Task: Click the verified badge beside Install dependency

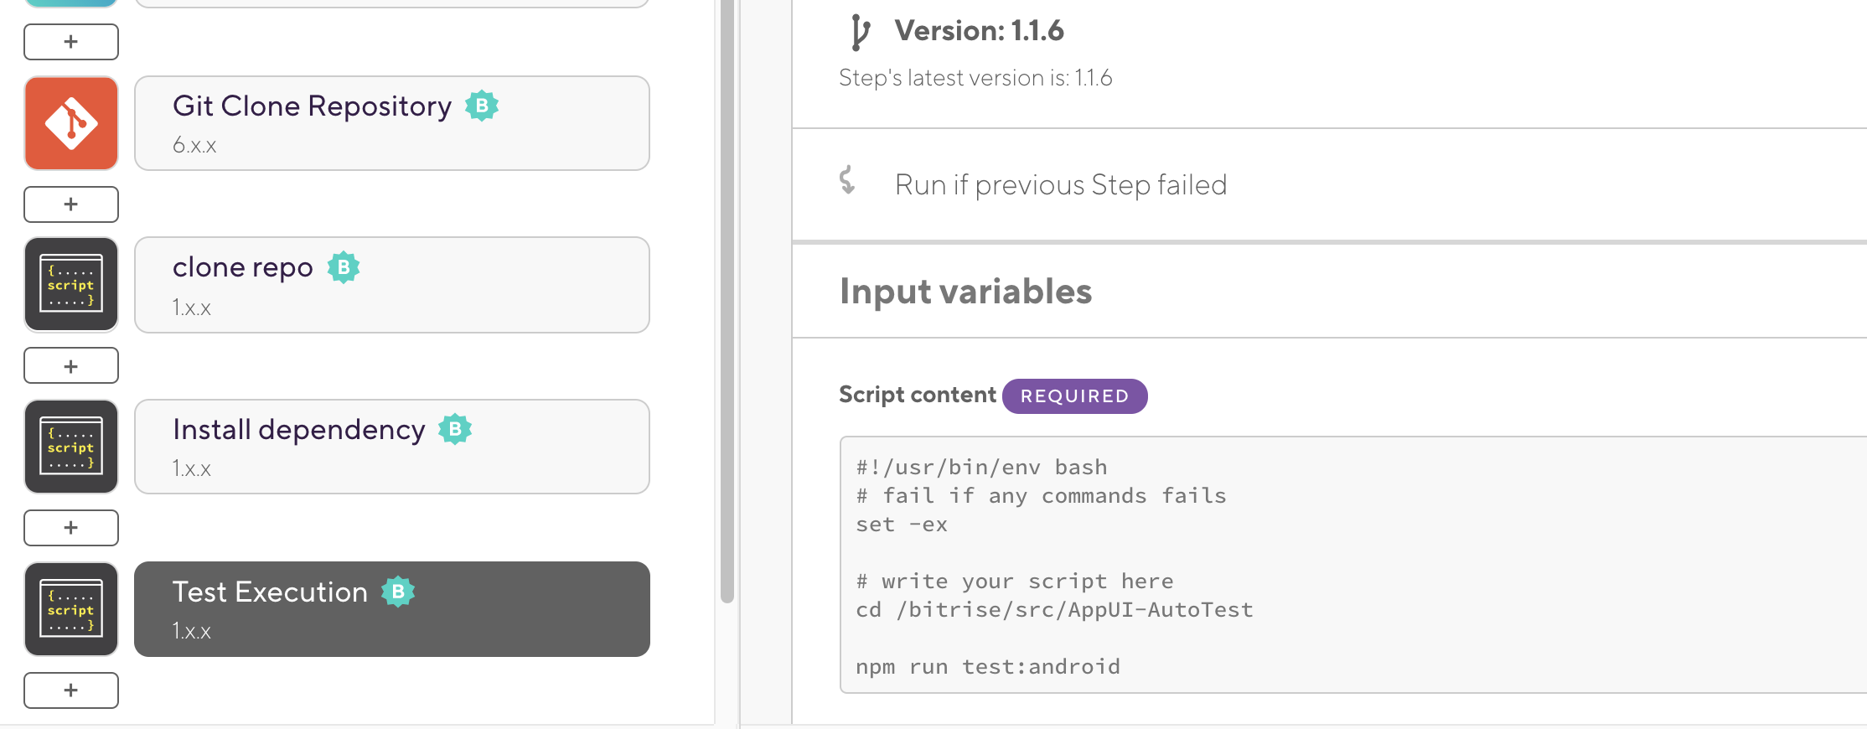Action: [455, 429]
